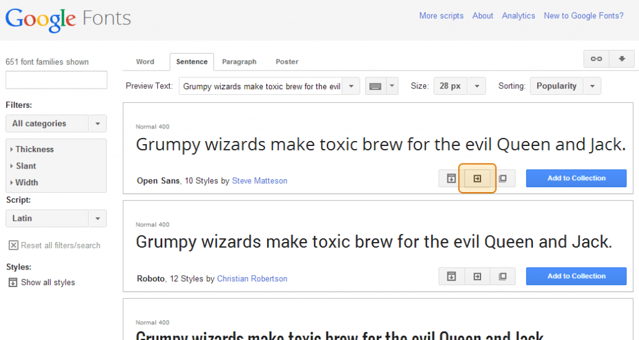Image resolution: width=639 pixels, height=340 pixels.
Task: Select the Sentence tab
Action: click(x=192, y=62)
